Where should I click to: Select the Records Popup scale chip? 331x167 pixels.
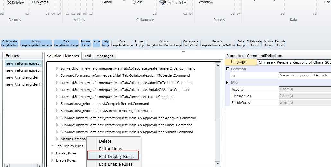coord(280,43)
